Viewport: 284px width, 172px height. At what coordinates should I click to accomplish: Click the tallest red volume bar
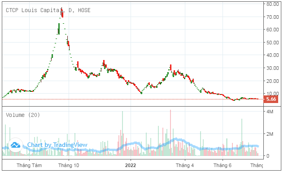(170, 133)
